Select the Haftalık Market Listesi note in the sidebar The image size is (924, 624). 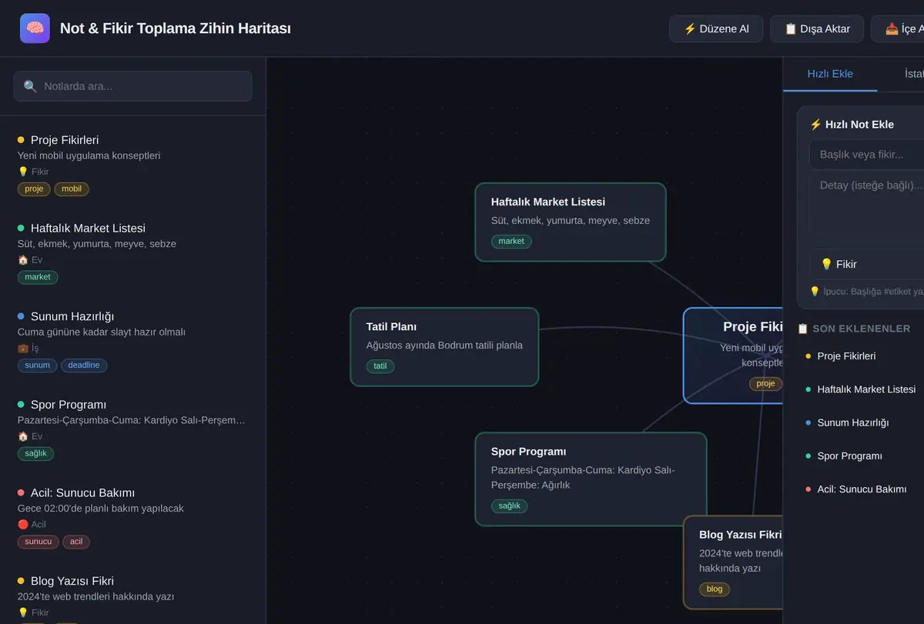132,252
